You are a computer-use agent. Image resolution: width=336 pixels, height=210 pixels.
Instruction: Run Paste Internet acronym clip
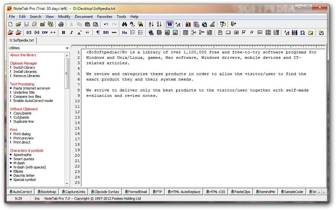tap(32, 88)
